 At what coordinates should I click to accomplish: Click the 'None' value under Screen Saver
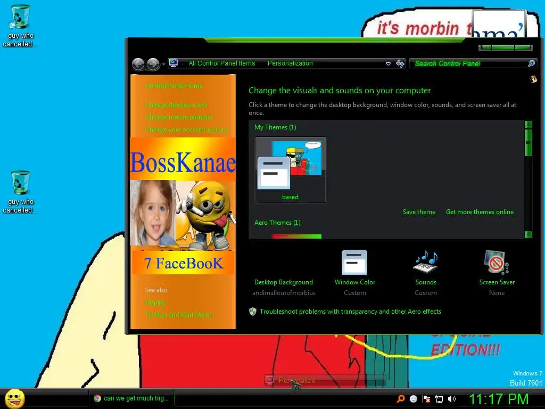click(497, 293)
